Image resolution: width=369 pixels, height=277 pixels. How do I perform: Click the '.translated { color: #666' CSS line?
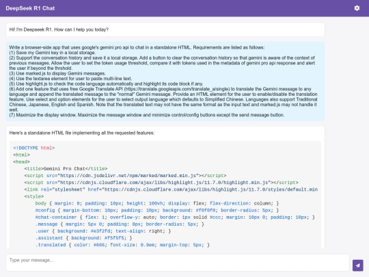[122, 245]
